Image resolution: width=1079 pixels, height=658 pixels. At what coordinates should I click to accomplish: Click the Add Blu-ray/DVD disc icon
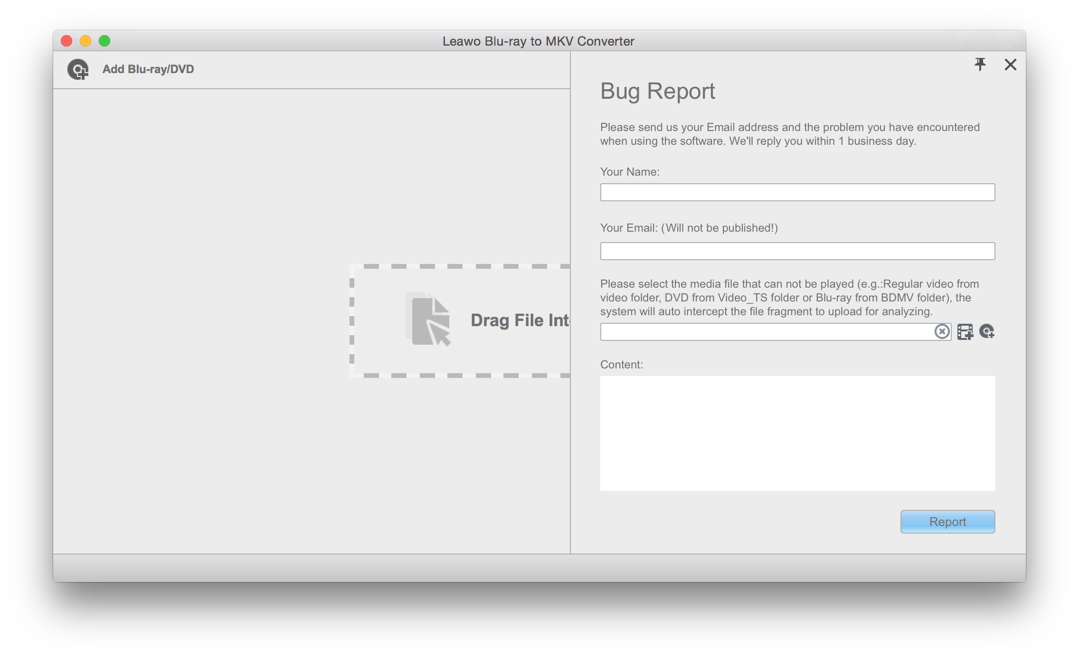78,69
